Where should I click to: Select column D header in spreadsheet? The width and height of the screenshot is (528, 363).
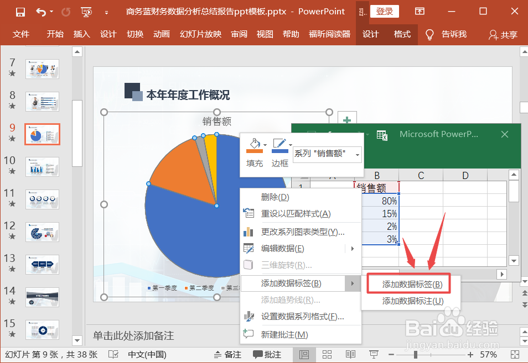pos(465,176)
